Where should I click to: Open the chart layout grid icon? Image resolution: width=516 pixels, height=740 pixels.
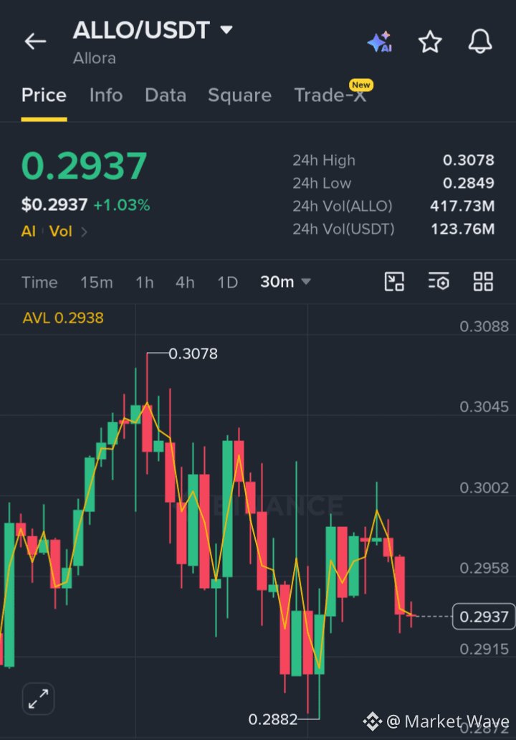pyautogui.click(x=484, y=282)
